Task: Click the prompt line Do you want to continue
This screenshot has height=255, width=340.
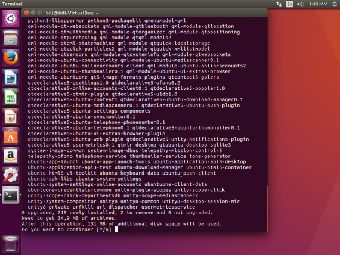Action: (66, 229)
